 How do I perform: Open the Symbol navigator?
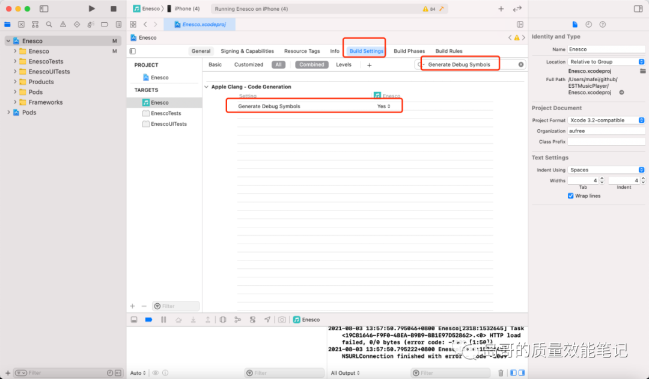pos(35,25)
